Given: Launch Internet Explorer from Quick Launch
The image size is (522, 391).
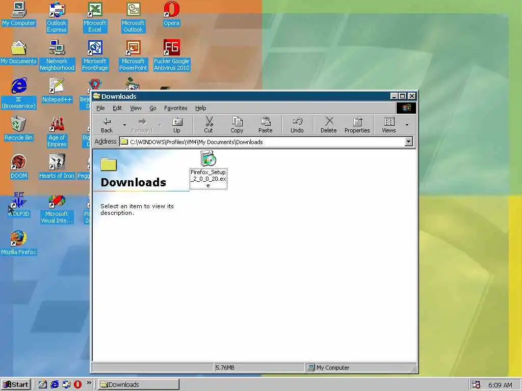Looking at the screenshot, I should click(x=55, y=385).
